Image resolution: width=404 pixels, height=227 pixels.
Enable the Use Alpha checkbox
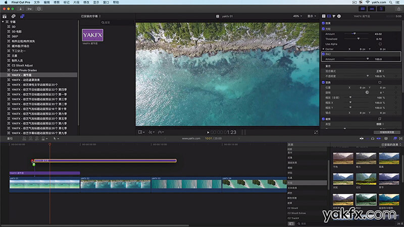coord(380,44)
